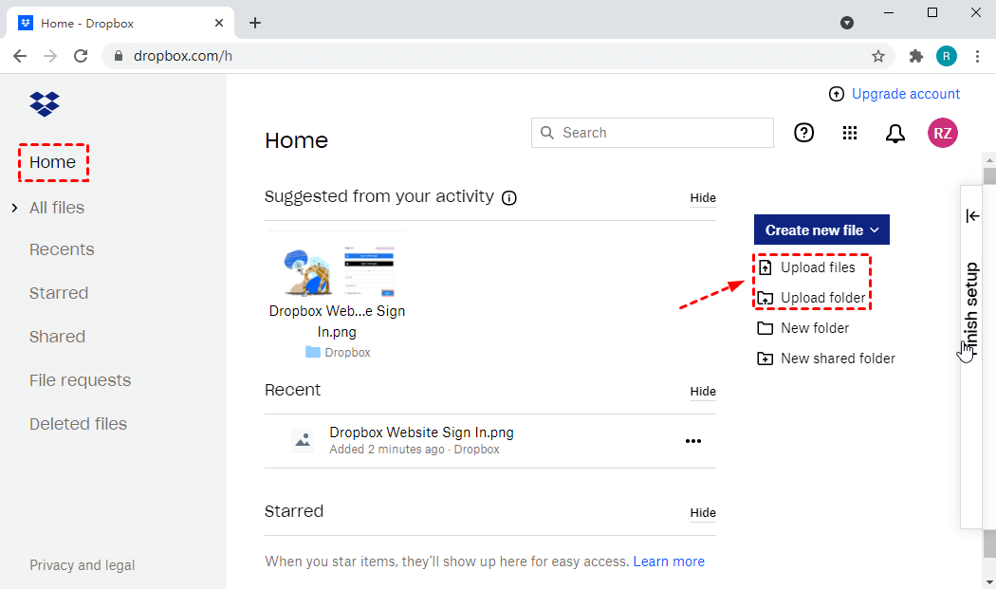Close the Home - Dropbox tab
The width and height of the screenshot is (996, 589).
219,23
